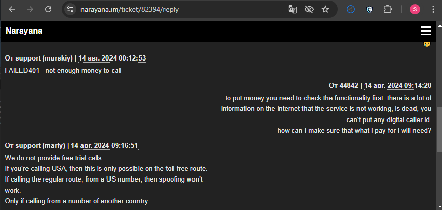Go back using the browser back arrow

tap(12, 9)
